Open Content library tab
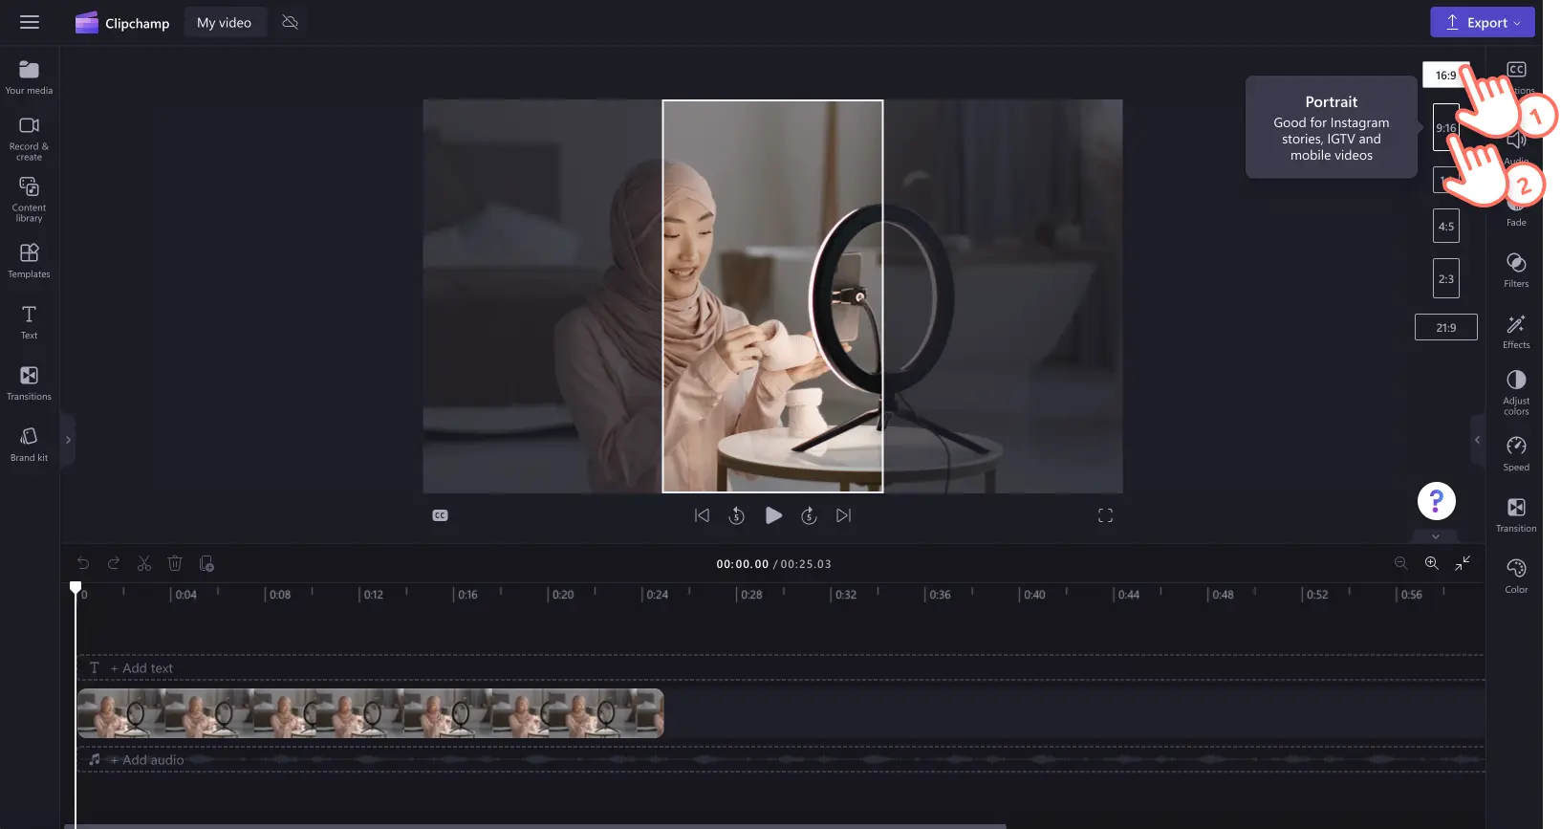The image size is (1561, 829). click(30, 199)
